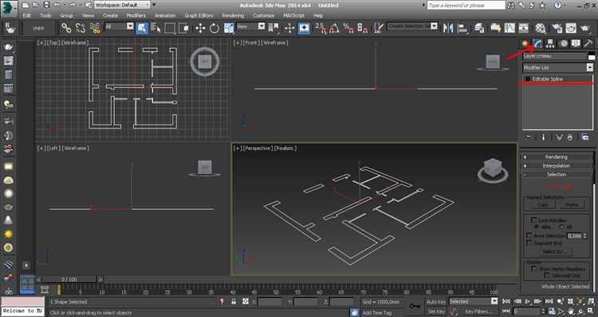The image size is (598, 317).
Task: Switch to the Display command panel tab
Action: [576, 44]
